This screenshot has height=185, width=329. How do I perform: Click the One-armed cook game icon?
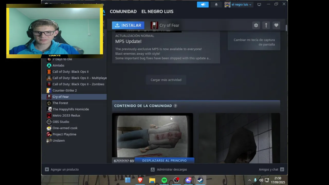[49, 128]
